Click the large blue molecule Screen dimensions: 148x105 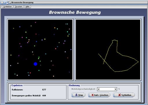tap(35, 64)
